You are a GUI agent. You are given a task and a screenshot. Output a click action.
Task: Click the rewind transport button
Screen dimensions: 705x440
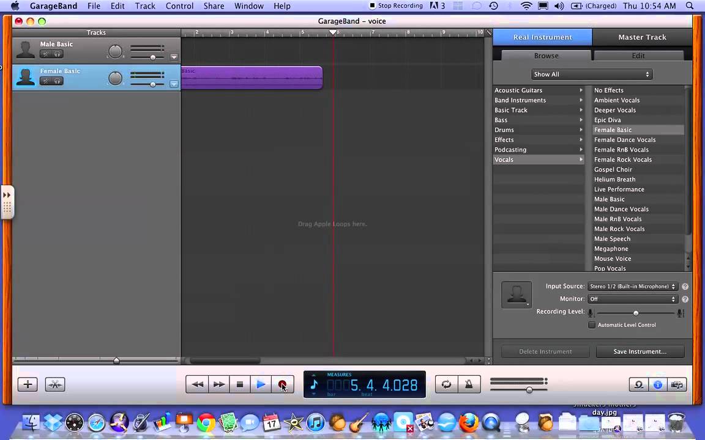tap(197, 384)
